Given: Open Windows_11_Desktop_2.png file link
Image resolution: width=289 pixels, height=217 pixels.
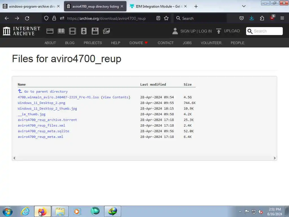Looking at the screenshot, I should click(41, 103).
